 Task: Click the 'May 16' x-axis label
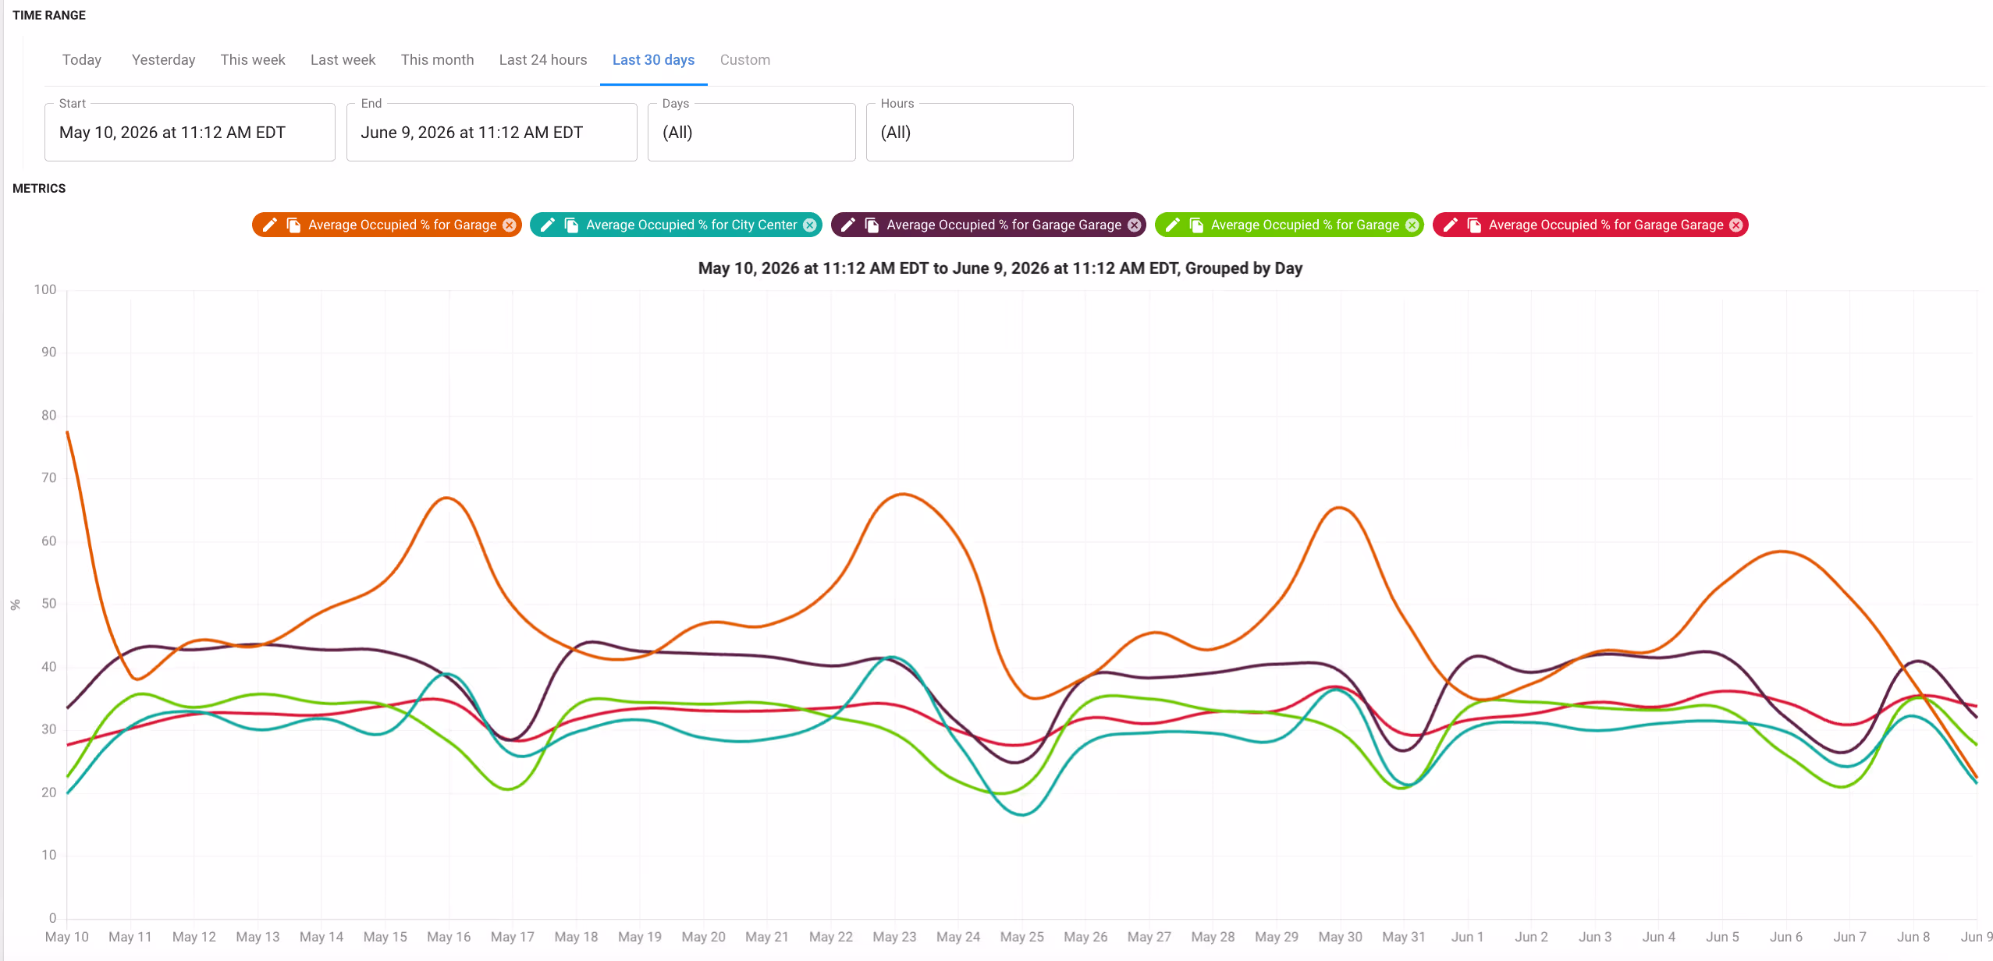(x=449, y=937)
